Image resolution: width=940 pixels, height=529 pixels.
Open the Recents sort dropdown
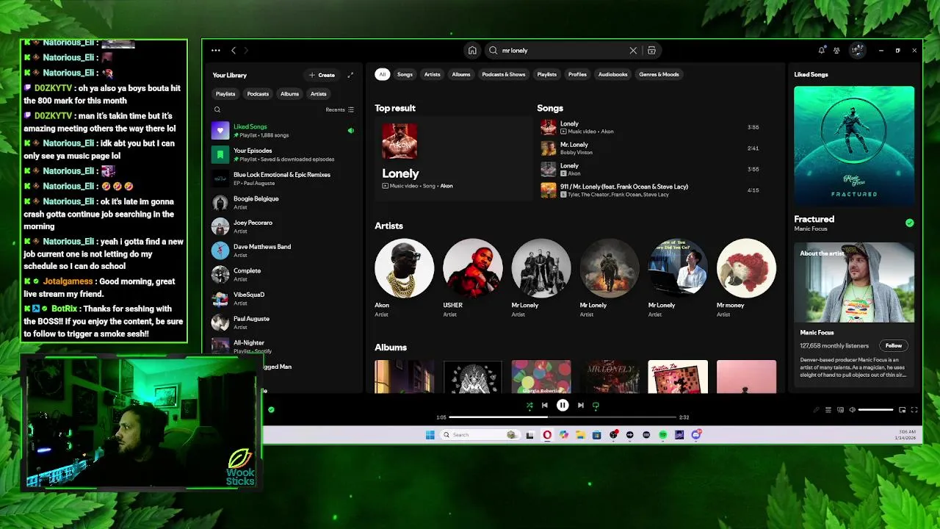coord(340,109)
